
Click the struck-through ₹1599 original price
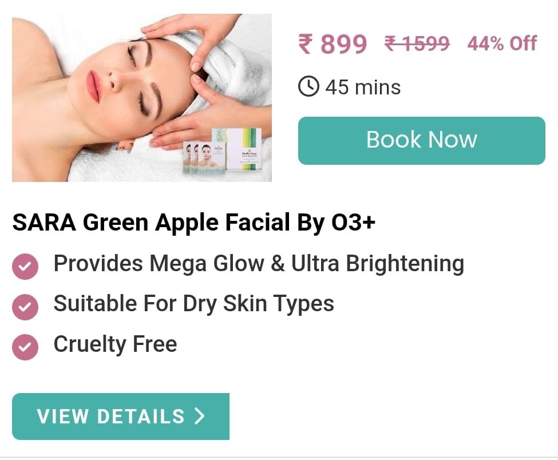[x=417, y=43]
